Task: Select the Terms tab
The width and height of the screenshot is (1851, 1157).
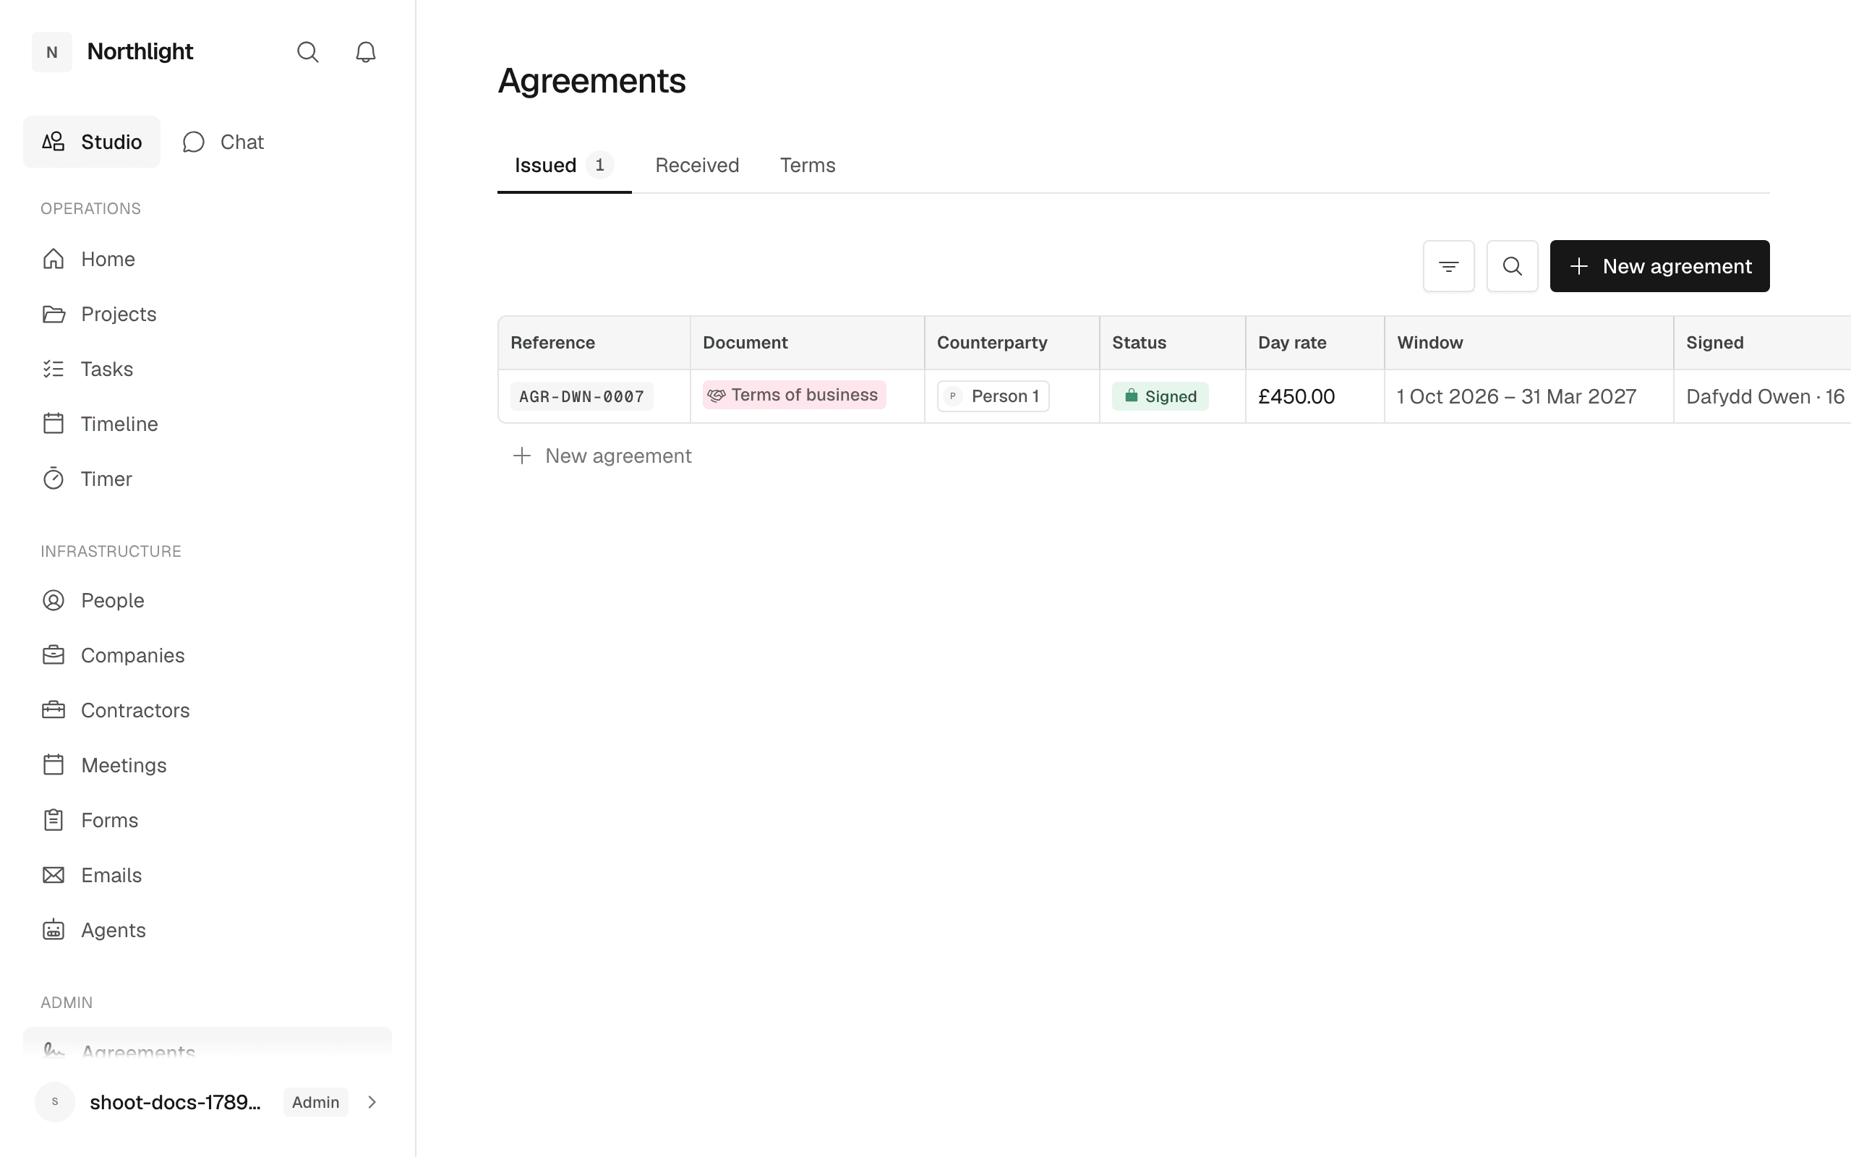Action: [808, 166]
